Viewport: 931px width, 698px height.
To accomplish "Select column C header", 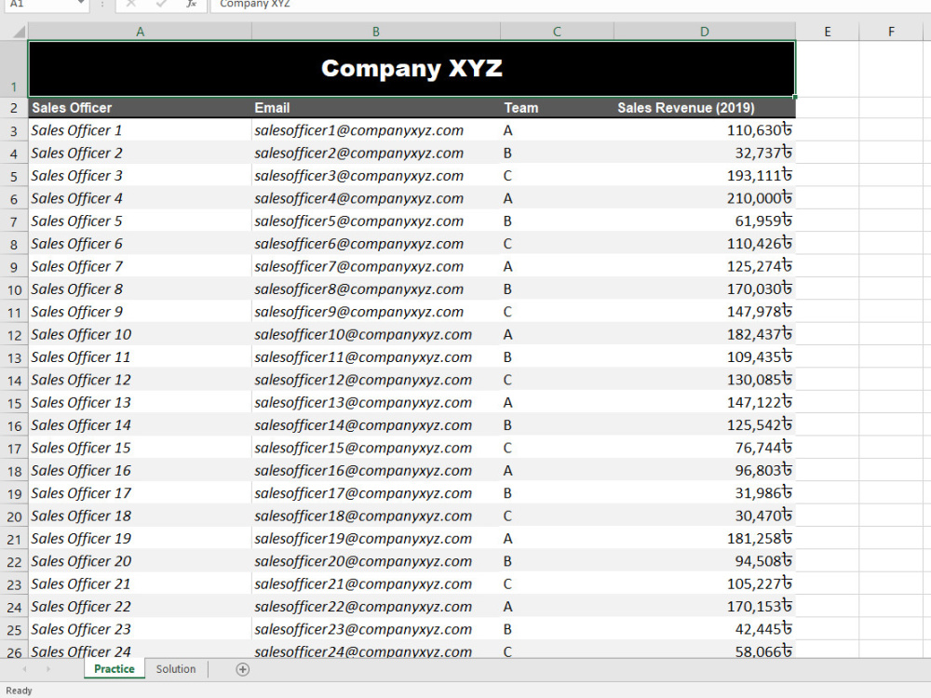I will click(x=557, y=32).
